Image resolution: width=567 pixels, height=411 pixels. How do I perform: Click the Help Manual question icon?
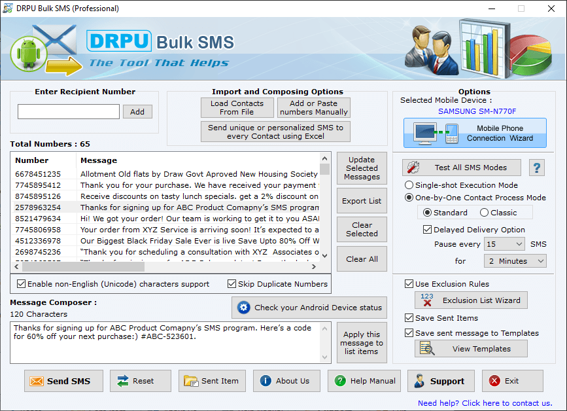click(x=340, y=381)
